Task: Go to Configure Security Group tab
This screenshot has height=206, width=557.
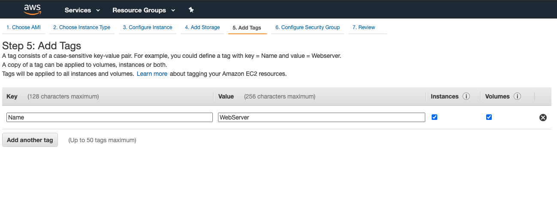Action: [x=307, y=27]
